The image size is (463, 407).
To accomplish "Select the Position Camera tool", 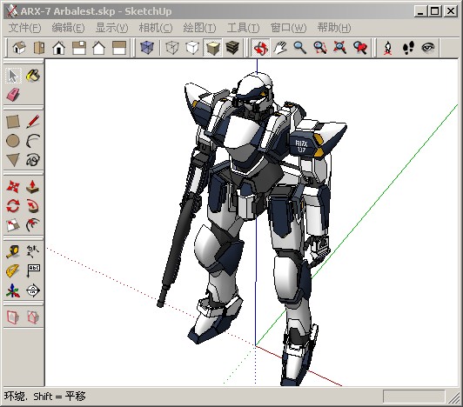I will pyautogui.click(x=387, y=48).
